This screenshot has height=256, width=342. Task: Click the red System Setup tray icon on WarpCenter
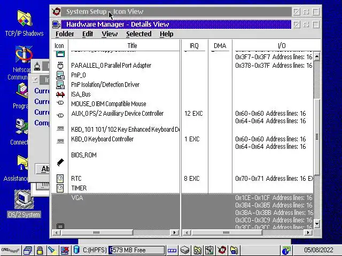click(222, 250)
